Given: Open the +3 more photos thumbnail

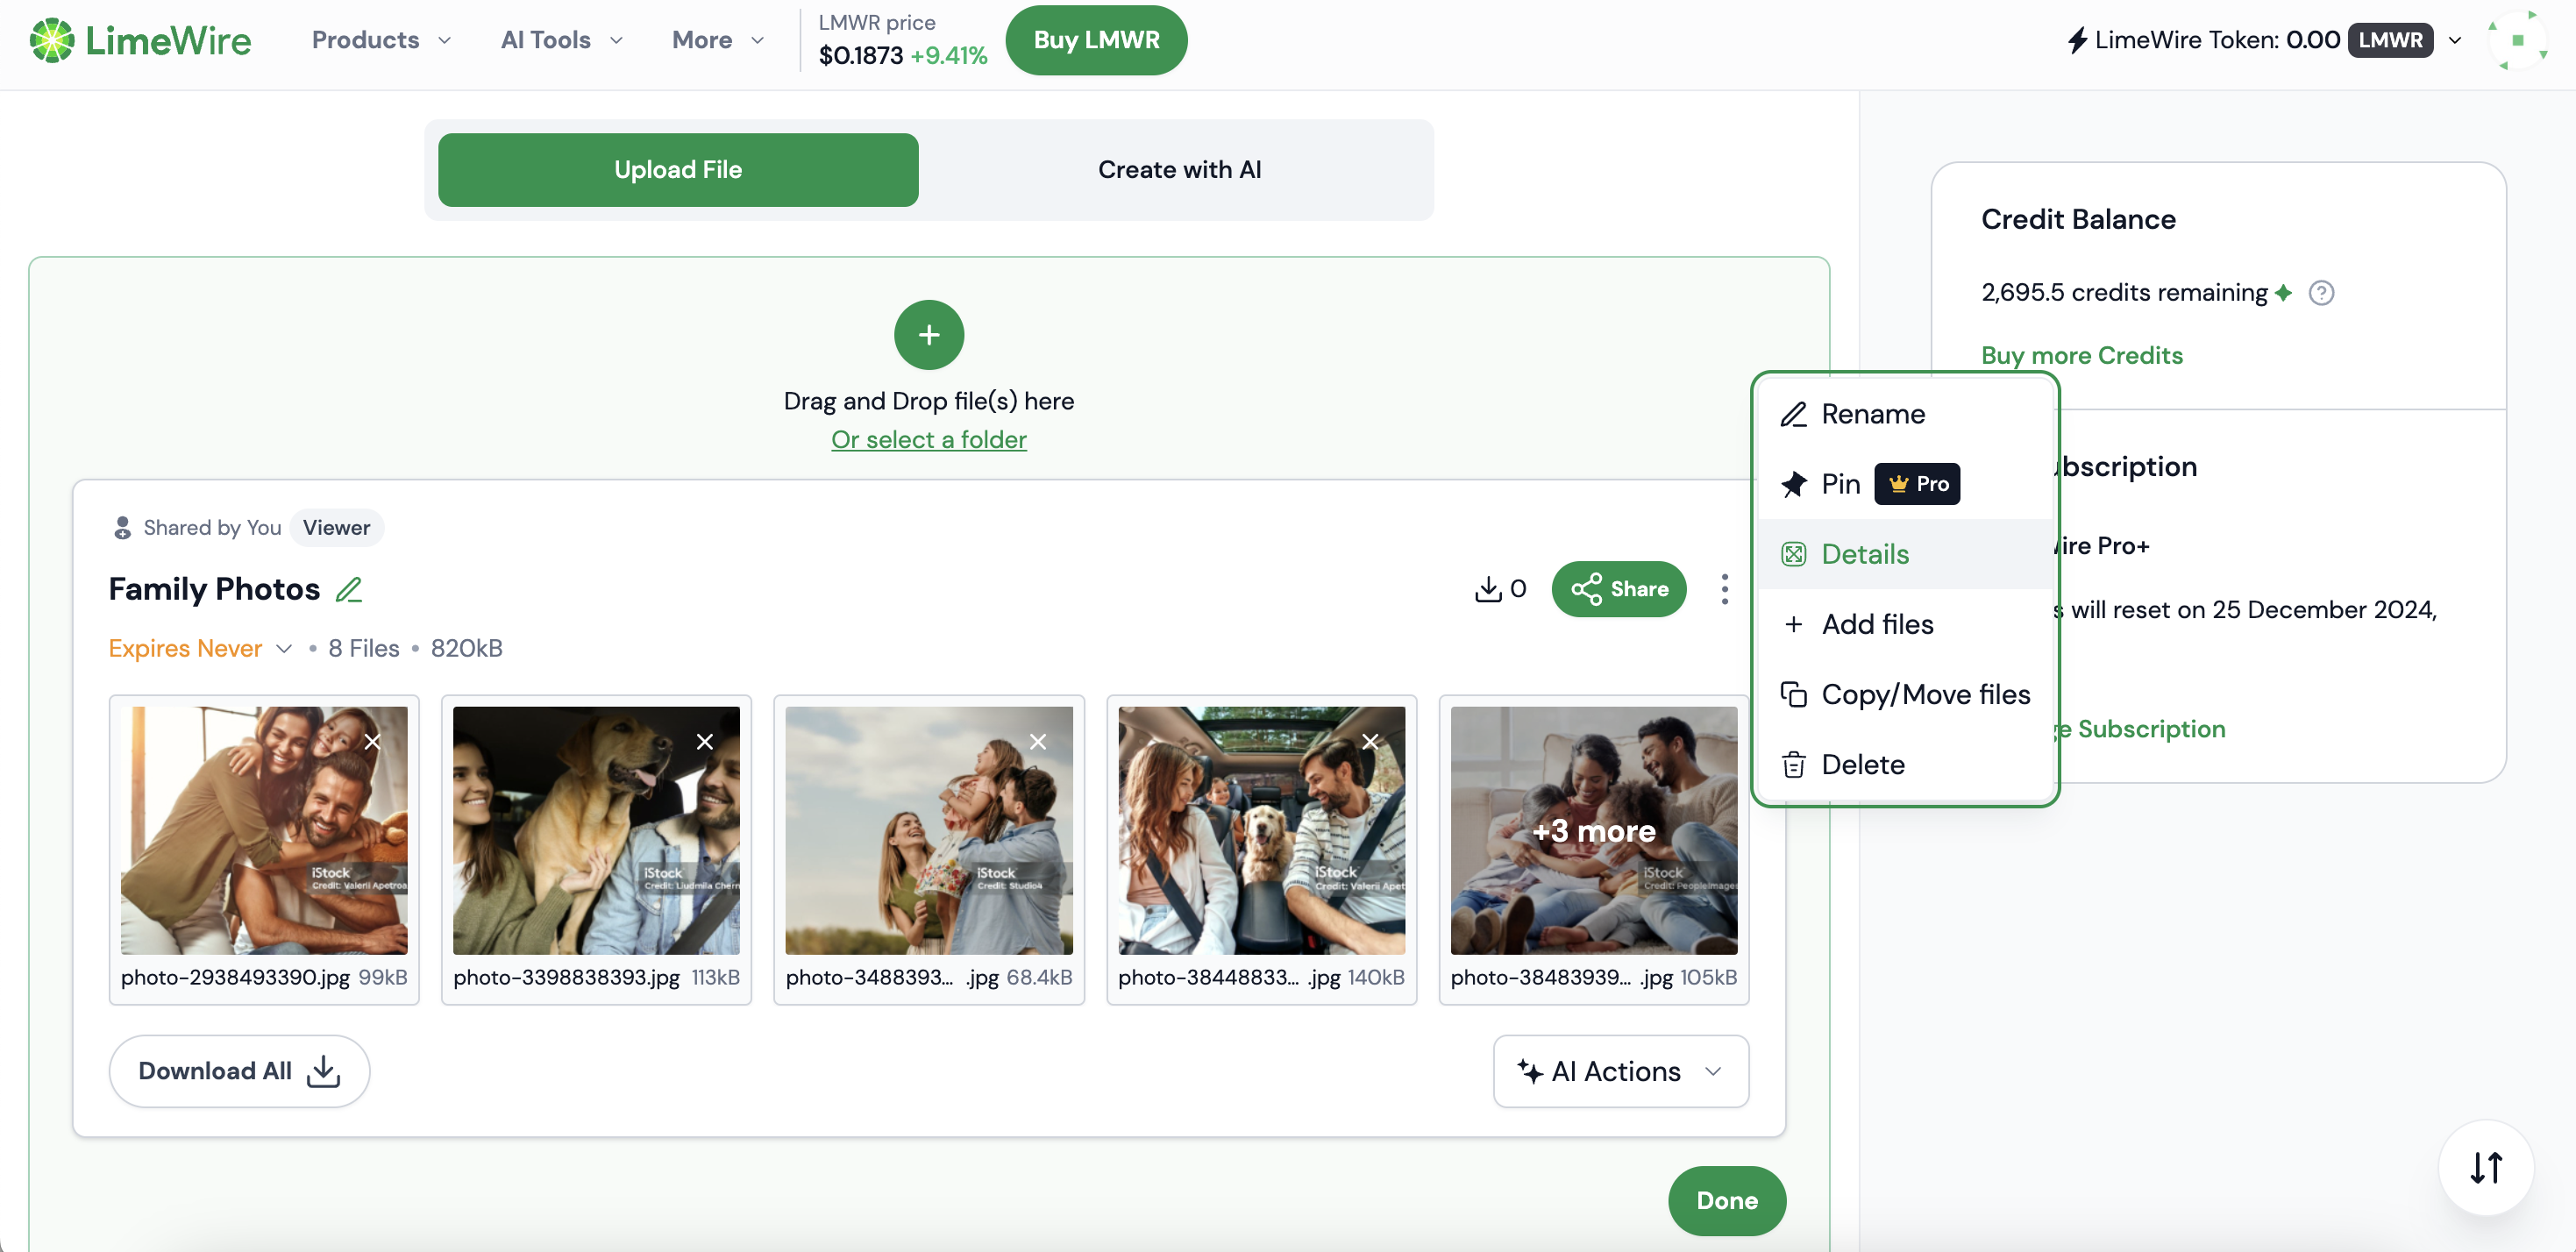Looking at the screenshot, I should [1593, 830].
